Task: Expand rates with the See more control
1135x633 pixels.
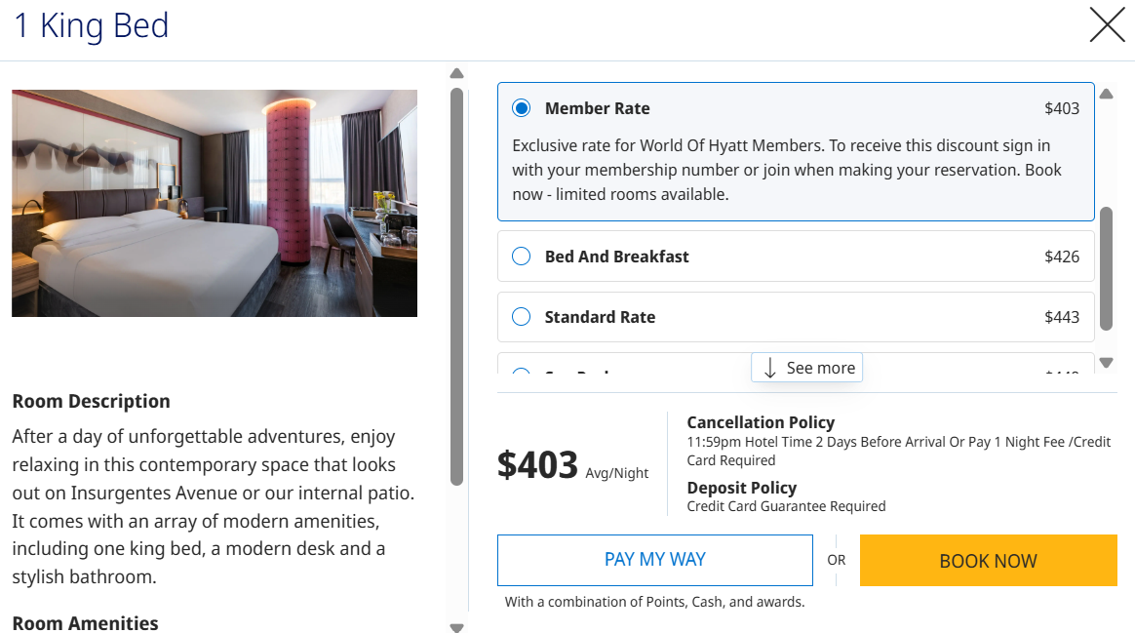Action: (806, 367)
